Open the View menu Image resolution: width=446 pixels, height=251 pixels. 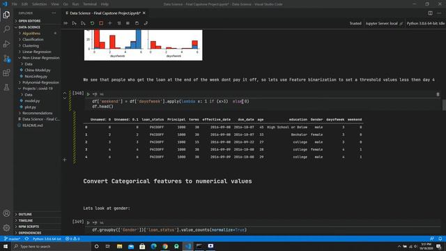(55, 4)
